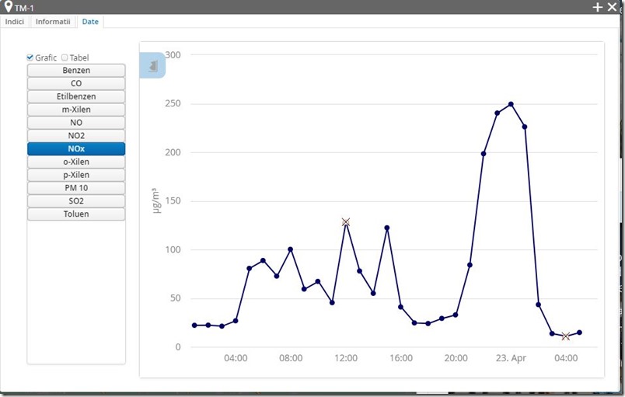This screenshot has width=625, height=397.
Task: Switch to the Indici tab
Action: (x=15, y=22)
